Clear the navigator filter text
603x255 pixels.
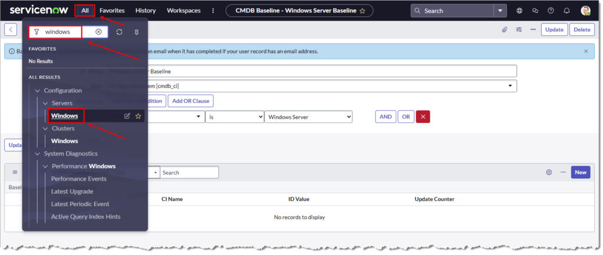click(x=98, y=32)
